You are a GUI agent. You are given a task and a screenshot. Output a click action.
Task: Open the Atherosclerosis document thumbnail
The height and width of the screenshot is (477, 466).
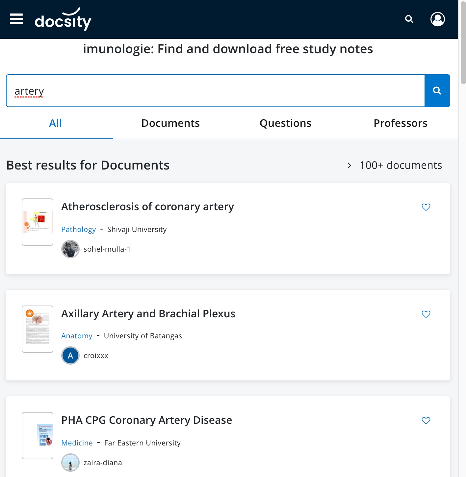[x=38, y=222]
